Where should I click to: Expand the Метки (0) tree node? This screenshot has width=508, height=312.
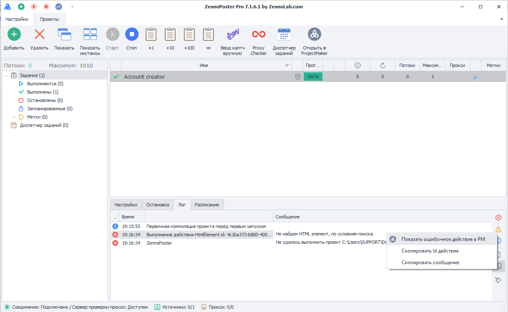pyautogui.click(x=14, y=117)
